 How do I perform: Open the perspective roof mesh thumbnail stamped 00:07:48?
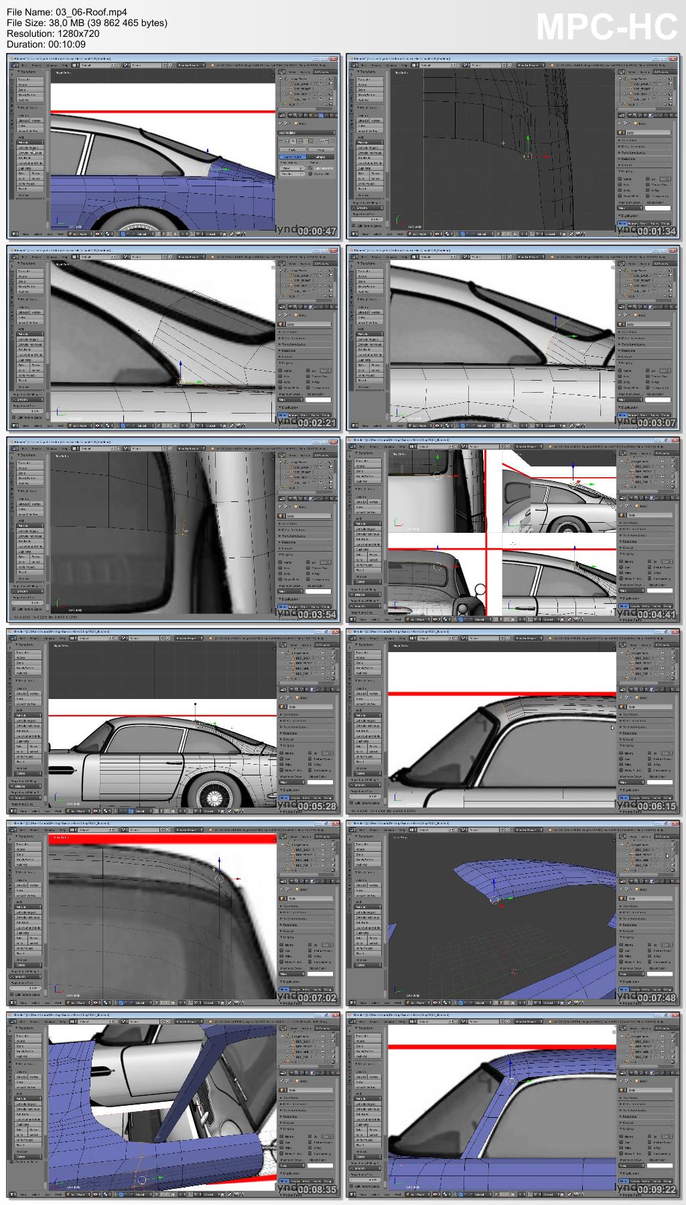[x=513, y=913]
